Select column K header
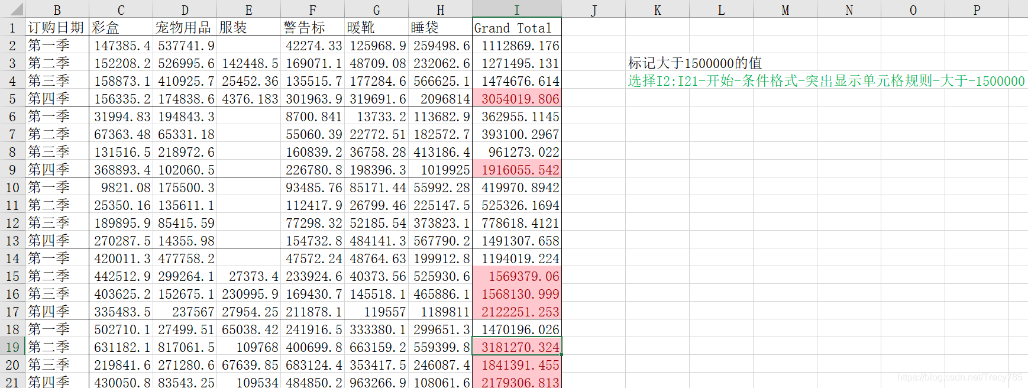 pos(657,9)
